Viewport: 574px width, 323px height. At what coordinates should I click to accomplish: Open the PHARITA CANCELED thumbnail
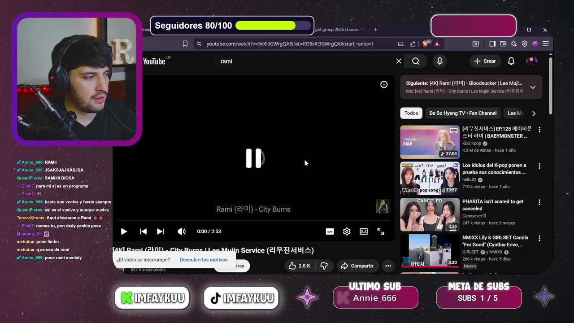(x=430, y=214)
